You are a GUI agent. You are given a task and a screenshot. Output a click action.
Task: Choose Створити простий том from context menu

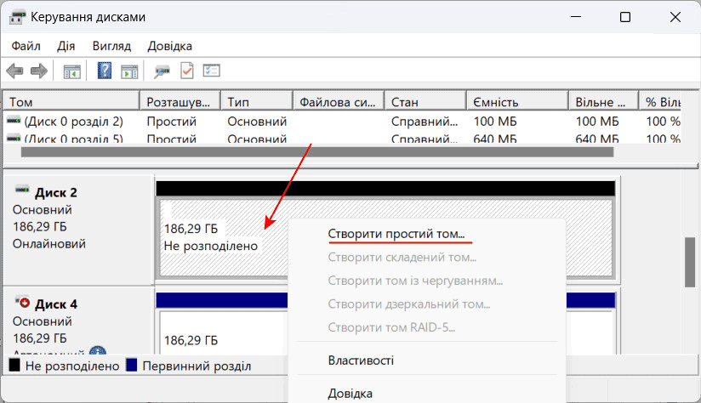(x=396, y=233)
